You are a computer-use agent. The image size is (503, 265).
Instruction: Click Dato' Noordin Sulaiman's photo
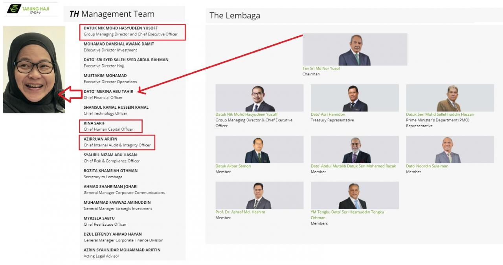click(x=450, y=150)
